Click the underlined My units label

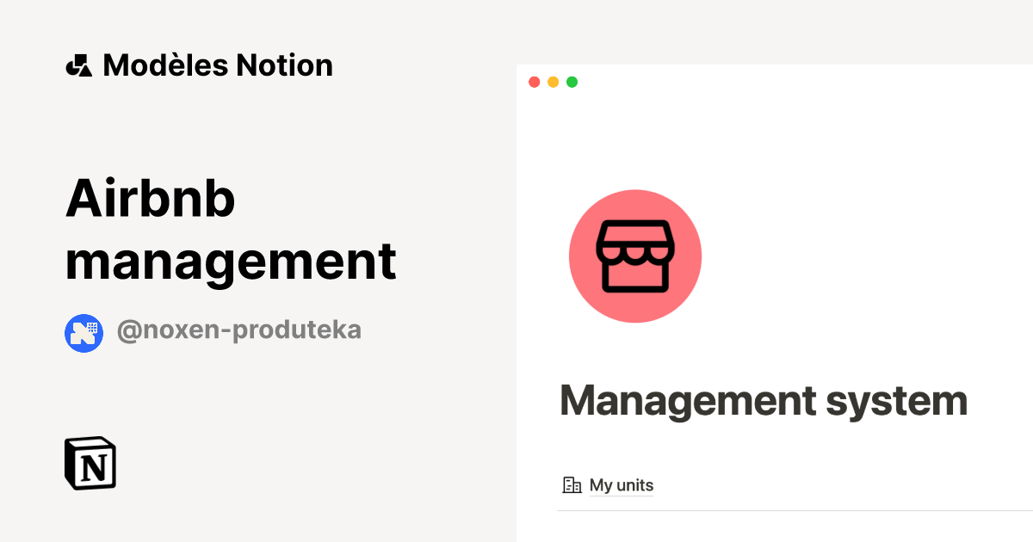pos(622,485)
